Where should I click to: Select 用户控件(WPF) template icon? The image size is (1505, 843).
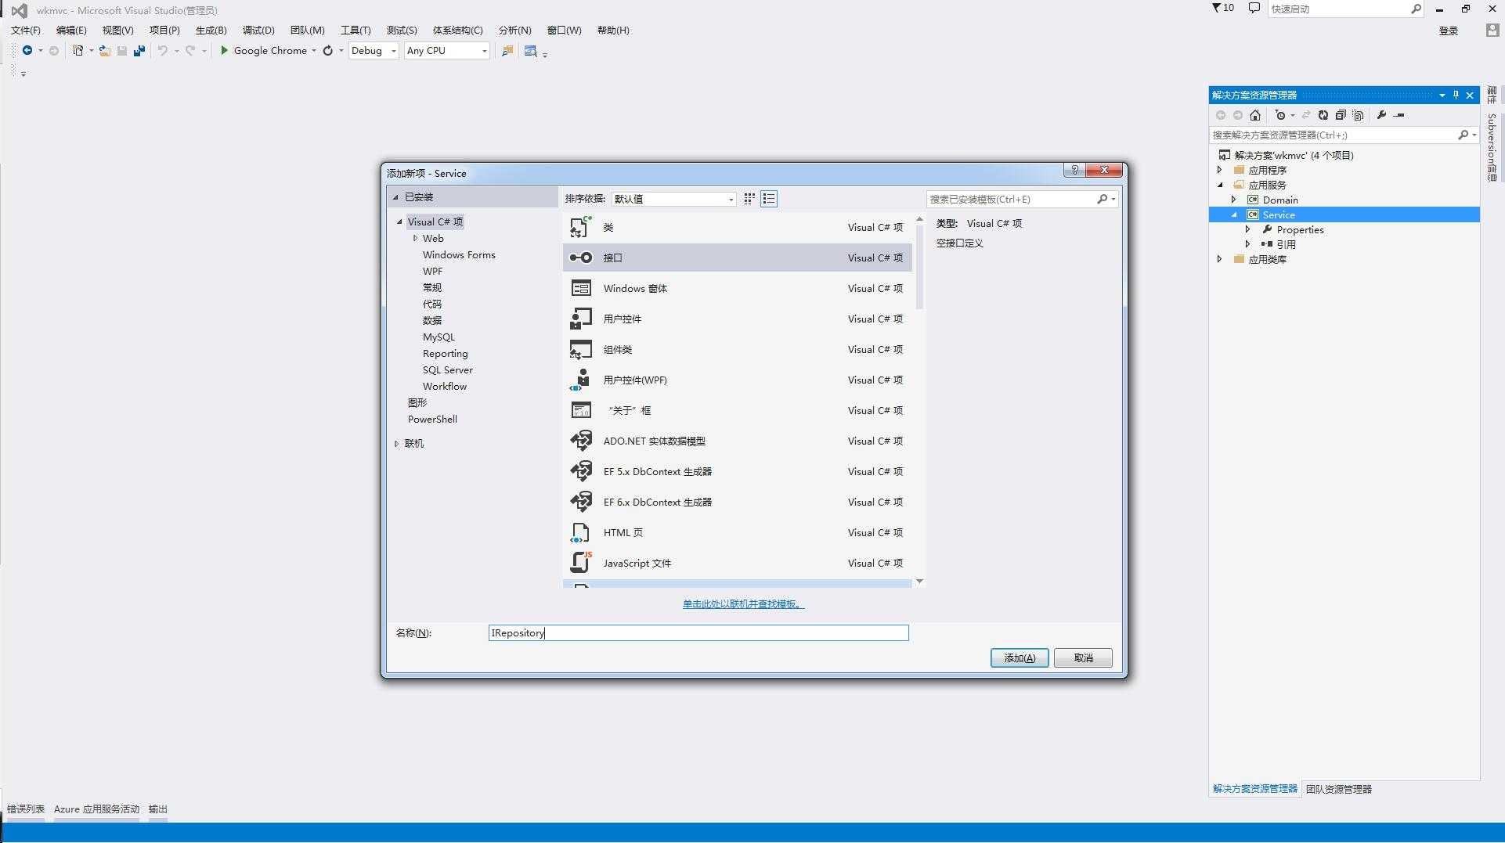[x=581, y=380]
